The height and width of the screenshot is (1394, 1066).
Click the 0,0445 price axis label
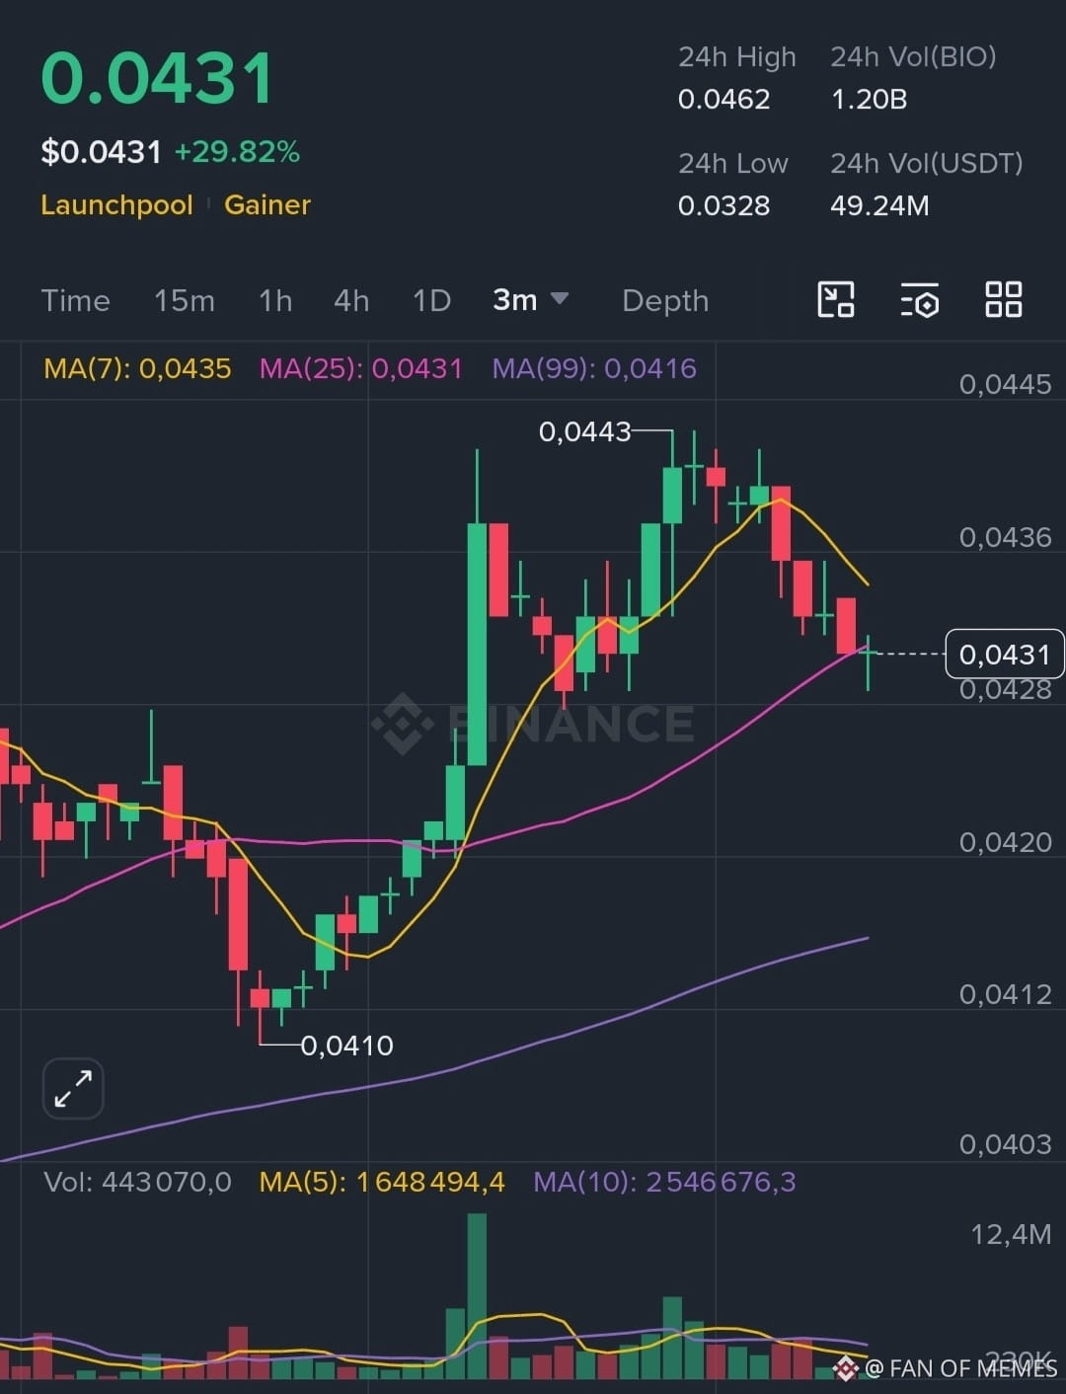pyautogui.click(x=1005, y=384)
